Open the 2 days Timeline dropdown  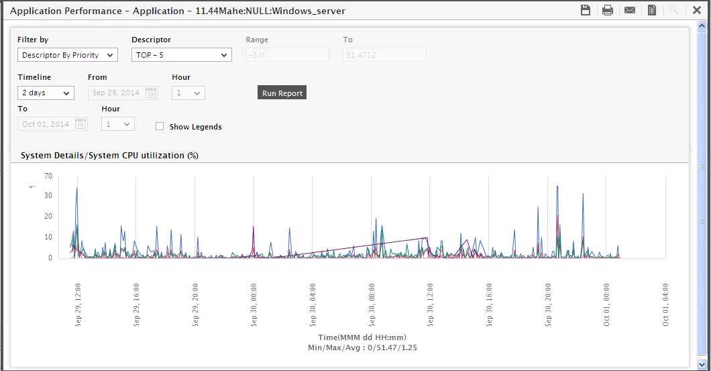click(x=46, y=93)
